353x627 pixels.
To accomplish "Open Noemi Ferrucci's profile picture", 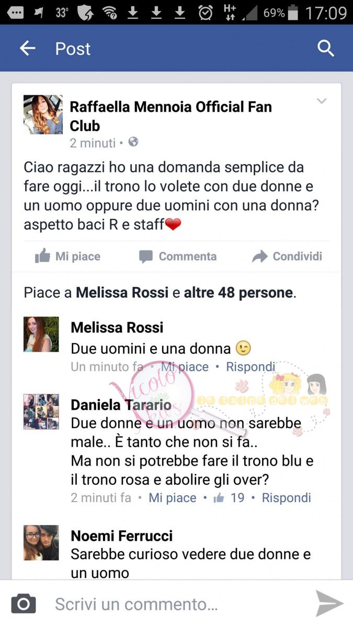I will 41,543.
